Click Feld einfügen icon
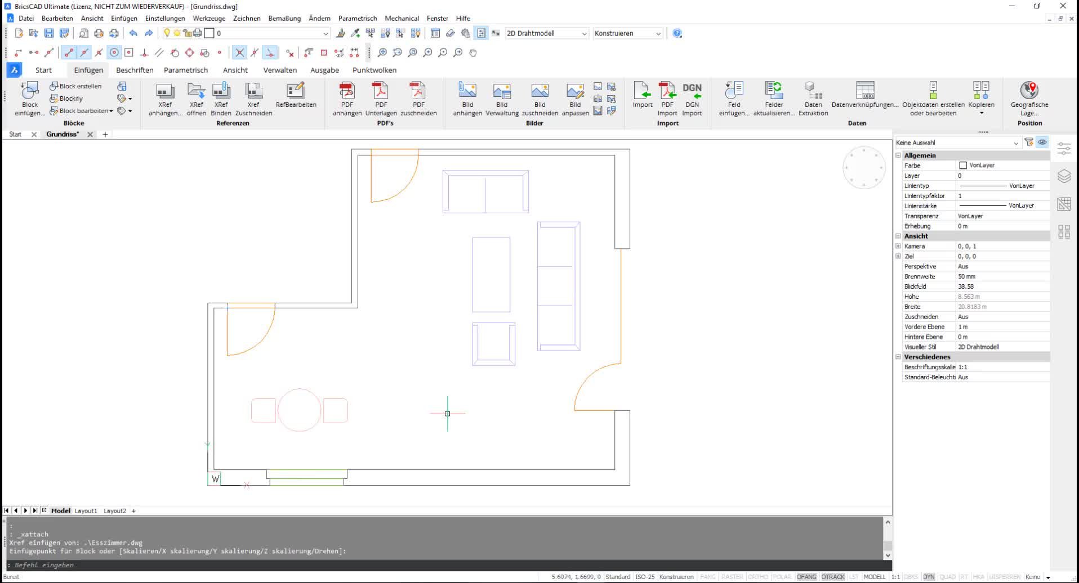The width and height of the screenshot is (1079, 583). click(734, 91)
